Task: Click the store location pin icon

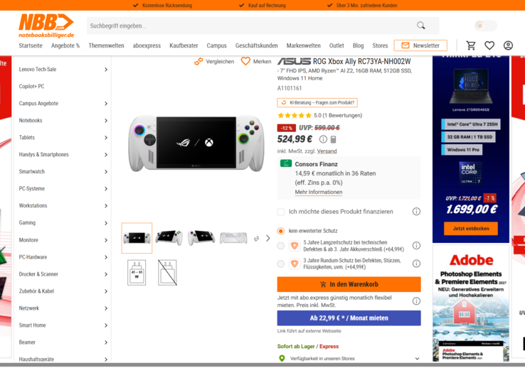Action: [282, 358]
